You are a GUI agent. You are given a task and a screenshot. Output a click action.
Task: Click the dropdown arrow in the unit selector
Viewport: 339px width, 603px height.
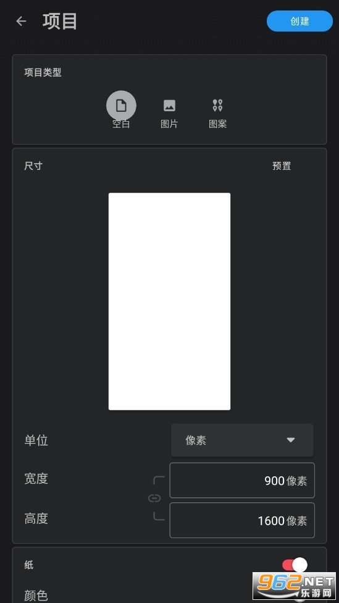coord(291,441)
